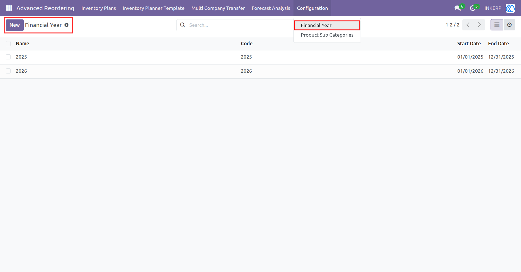Click the Financial Year breadcrumb title
Viewport: 521px width, 272px height.
click(43, 25)
